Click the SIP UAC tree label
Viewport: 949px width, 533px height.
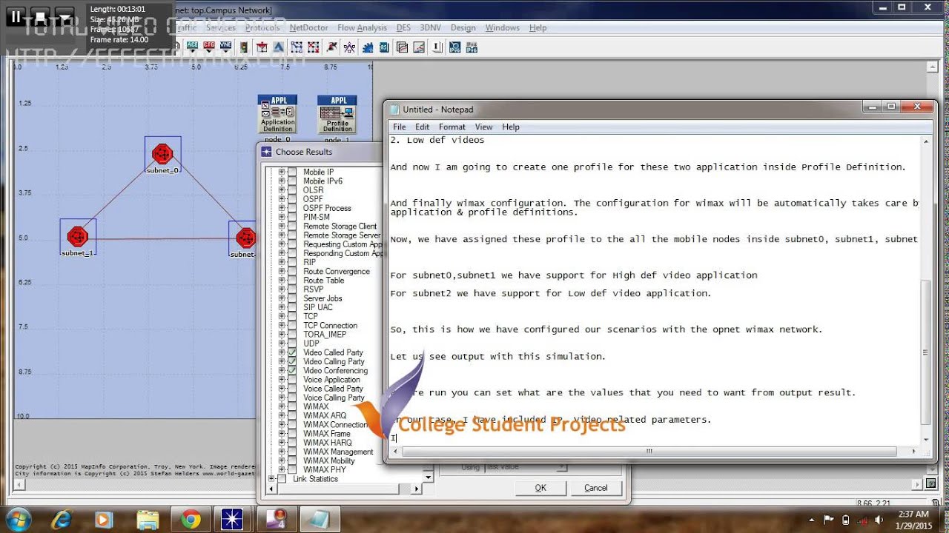(318, 307)
